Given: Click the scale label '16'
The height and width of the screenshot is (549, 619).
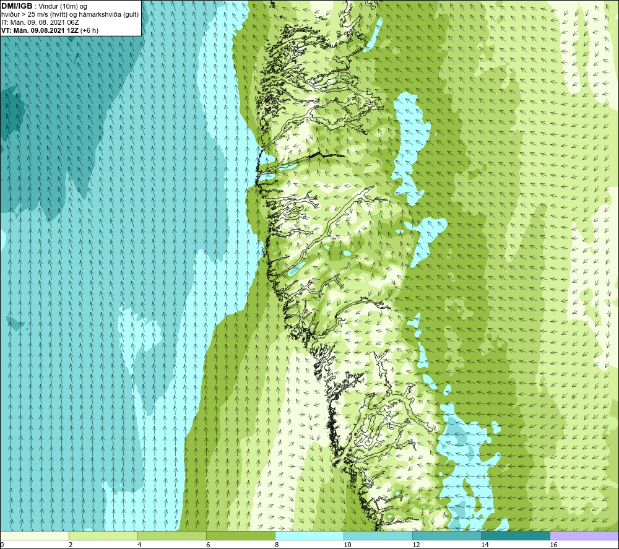Looking at the screenshot, I should point(553,545).
